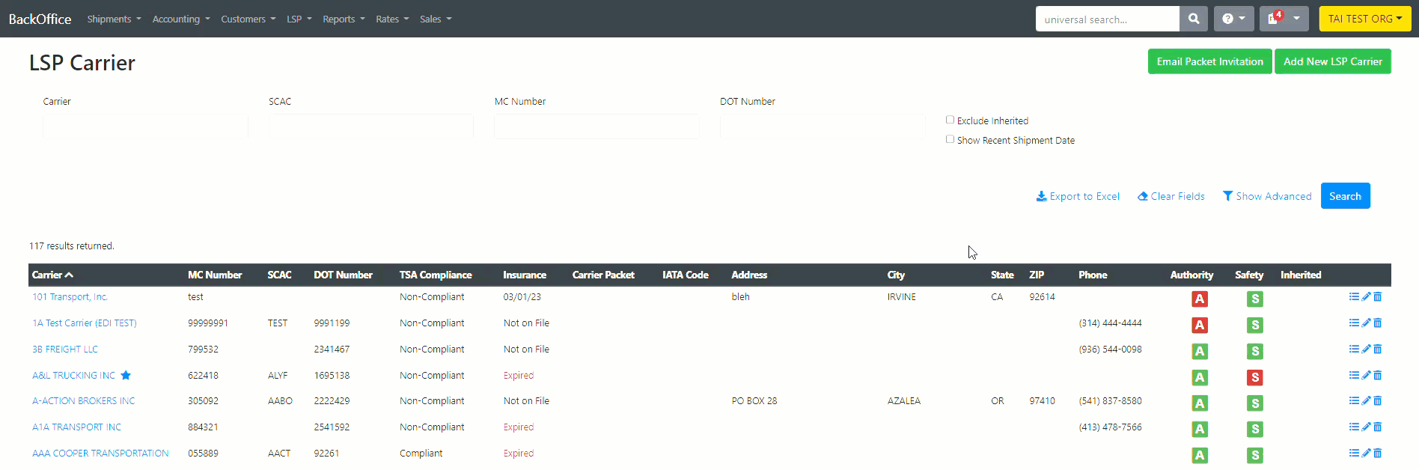Sort by the Authority column header
This screenshot has width=1419, height=470.
pyautogui.click(x=1191, y=275)
